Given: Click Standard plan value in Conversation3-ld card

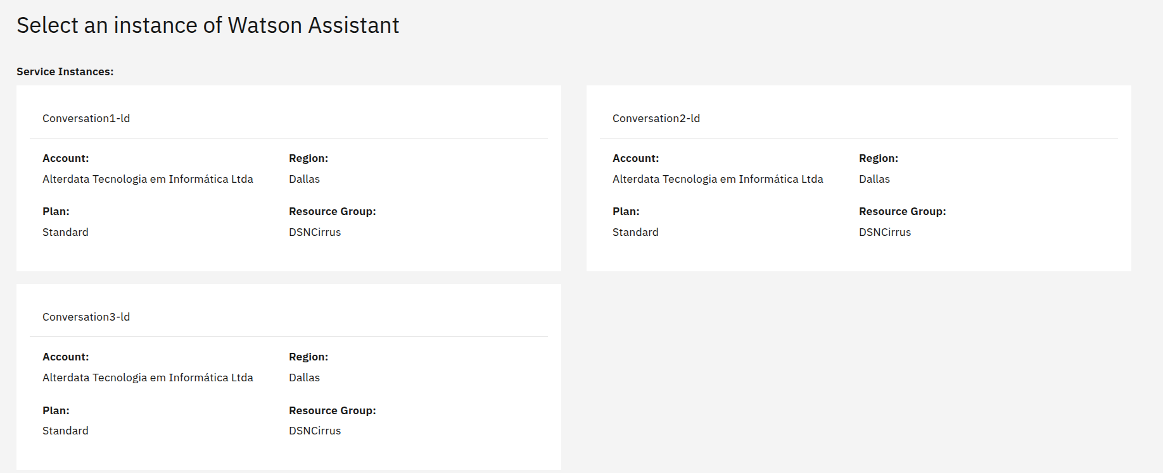Looking at the screenshot, I should coord(65,431).
